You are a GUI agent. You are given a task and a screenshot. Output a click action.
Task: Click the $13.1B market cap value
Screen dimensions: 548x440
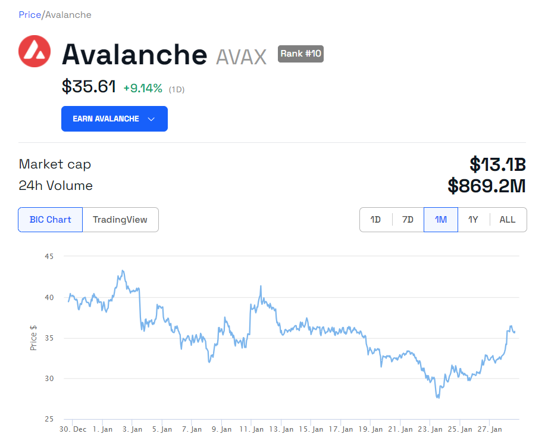tap(497, 164)
